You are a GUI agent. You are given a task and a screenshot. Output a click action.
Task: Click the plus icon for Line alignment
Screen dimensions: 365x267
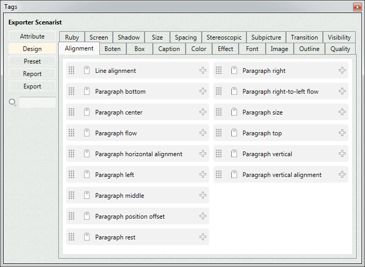coord(203,70)
